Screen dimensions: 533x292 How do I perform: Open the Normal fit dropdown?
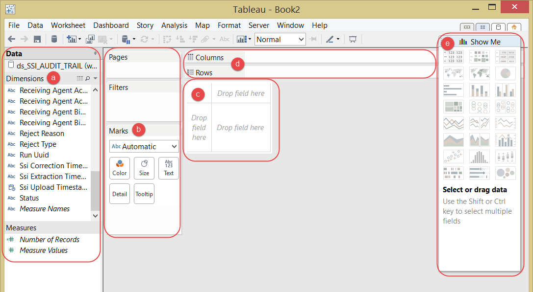[280, 39]
